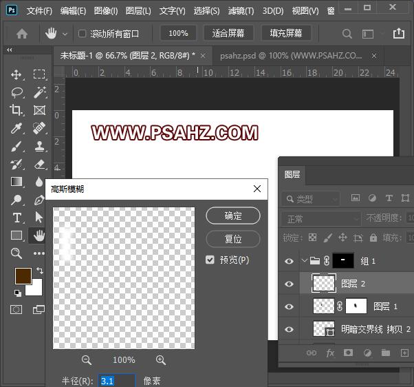The height and width of the screenshot is (387, 414).
Task: Toggle the Preview (预览) checkbox
Action: 210,260
